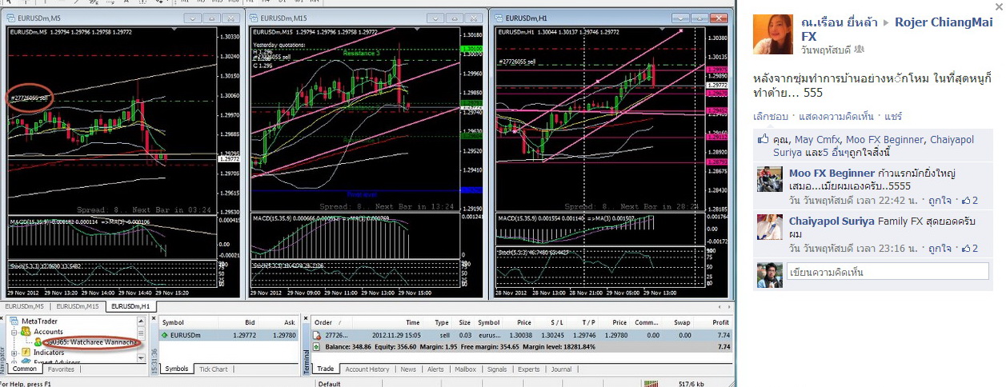The width and height of the screenshot is (1006, 387).
Task: Select the Trade tab in Terminal
Action: pos(326,369)
